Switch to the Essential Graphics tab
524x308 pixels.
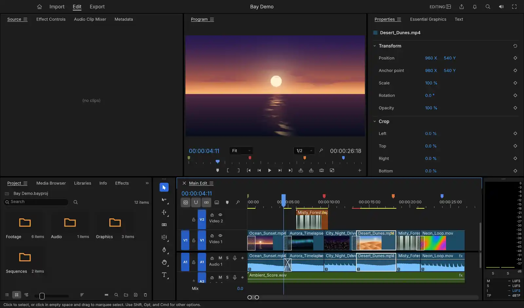click(x=428, y=19)
